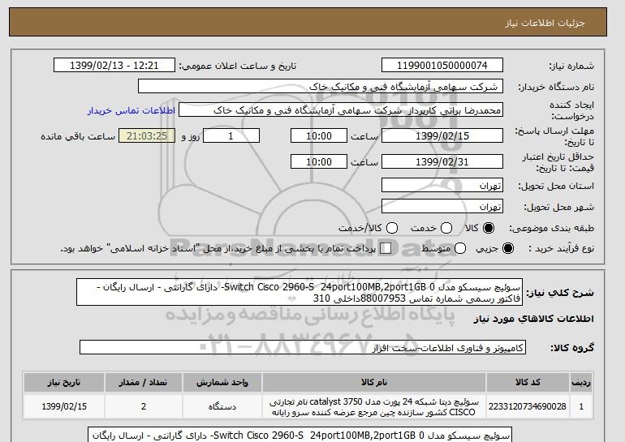
Task: Click the price validity date 1399/02/31 field
Action: point(442,161)
